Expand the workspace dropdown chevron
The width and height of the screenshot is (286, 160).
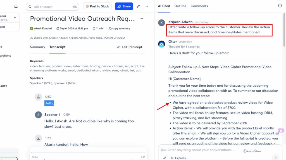point(15,17)
